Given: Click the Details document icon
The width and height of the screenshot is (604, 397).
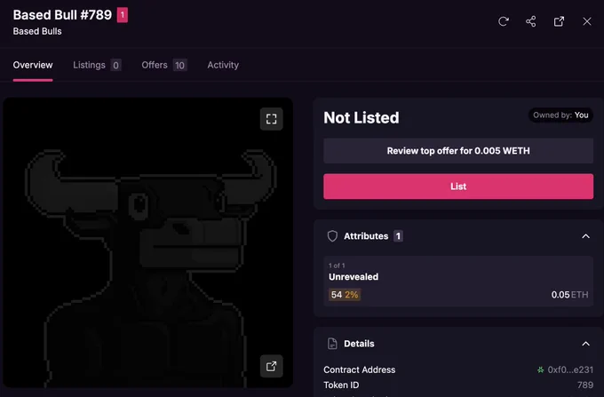Looking at the screenshot, I should coord(332,344).
